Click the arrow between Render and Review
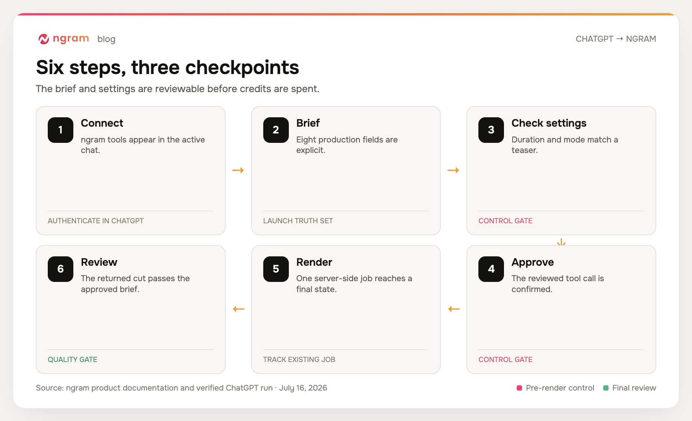 pos(239,309)
